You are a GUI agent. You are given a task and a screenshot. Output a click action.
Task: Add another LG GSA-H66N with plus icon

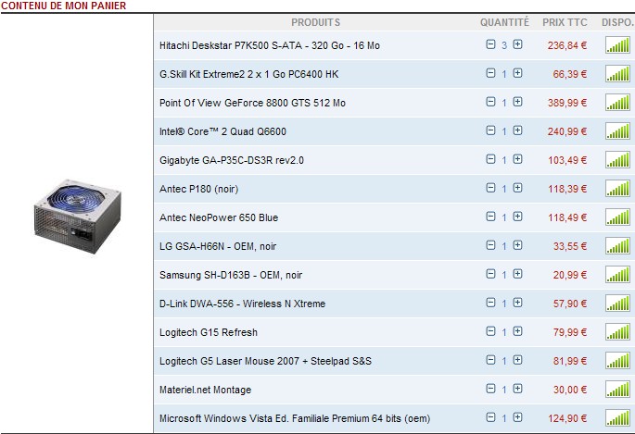coord(517,245)
